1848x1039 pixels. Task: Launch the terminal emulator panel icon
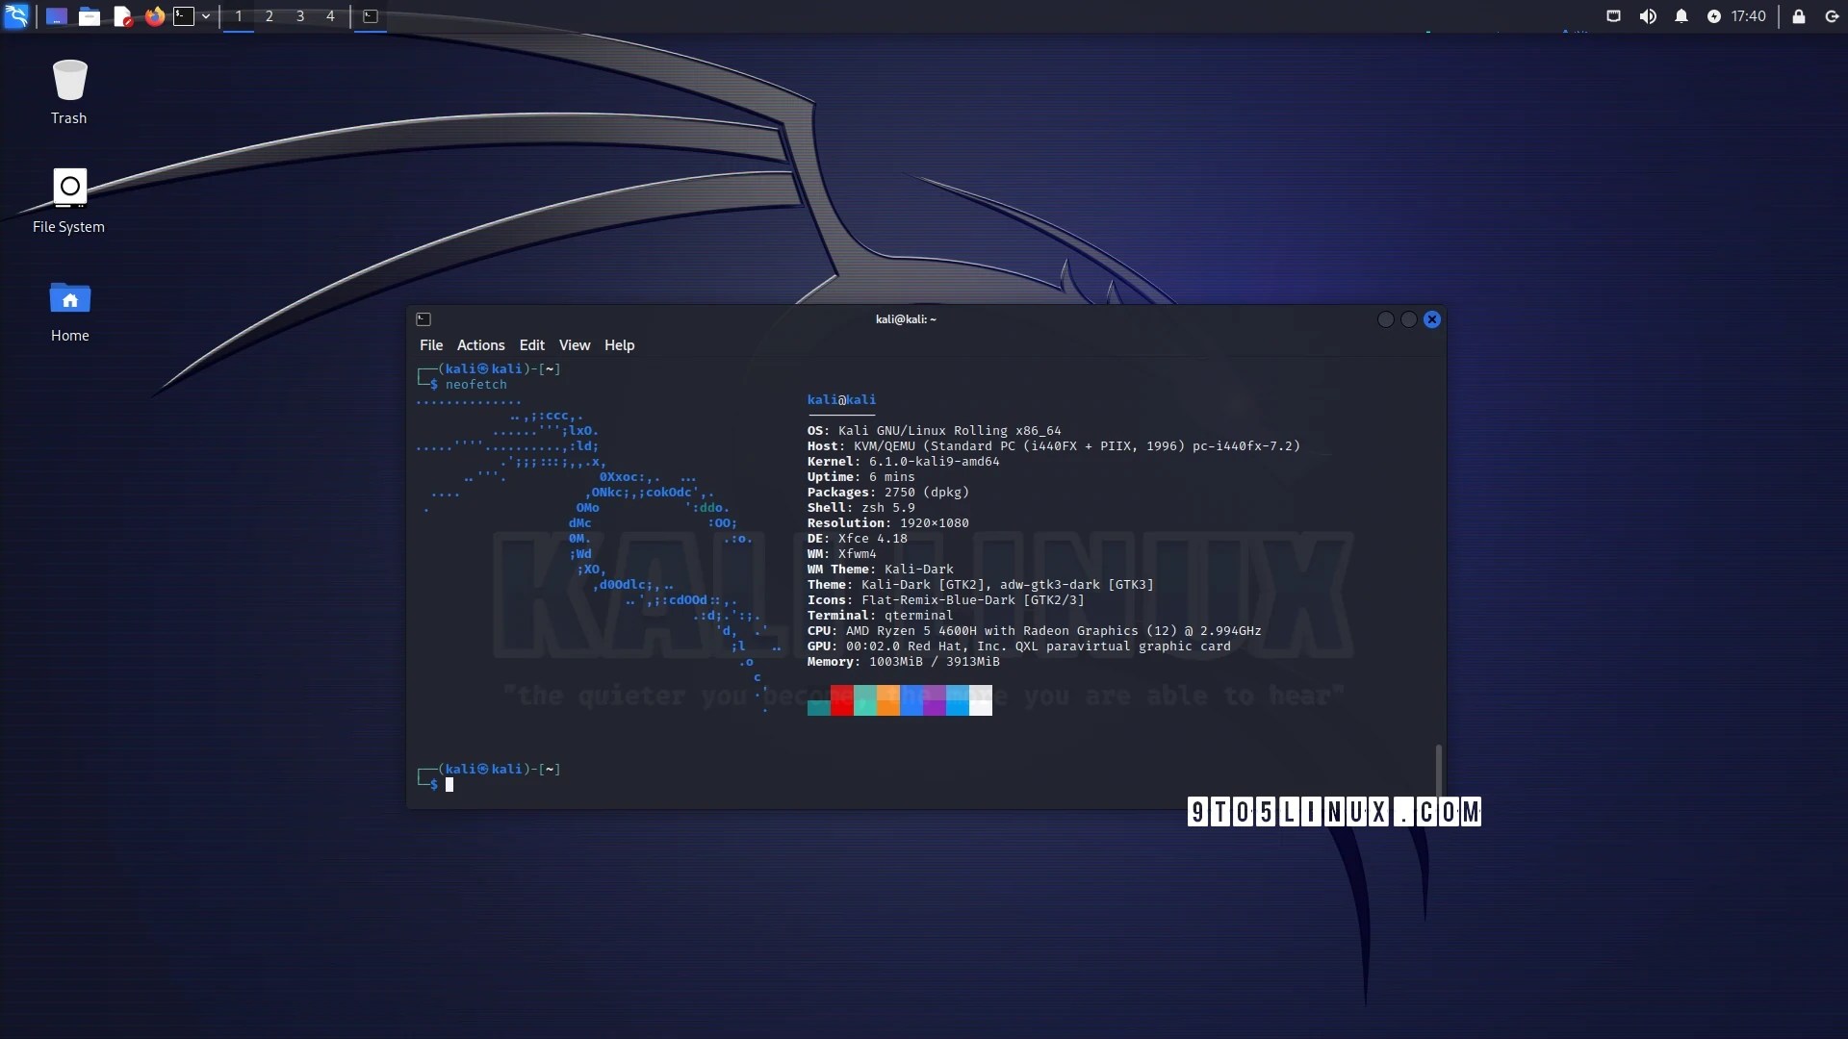(184, 16)
